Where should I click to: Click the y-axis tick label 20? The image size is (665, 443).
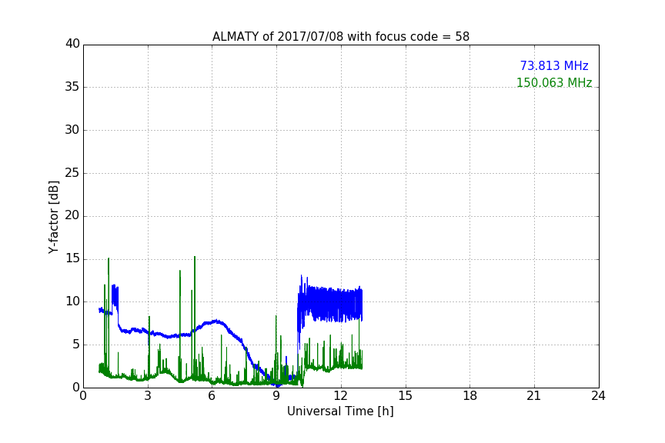pos(72,215)
